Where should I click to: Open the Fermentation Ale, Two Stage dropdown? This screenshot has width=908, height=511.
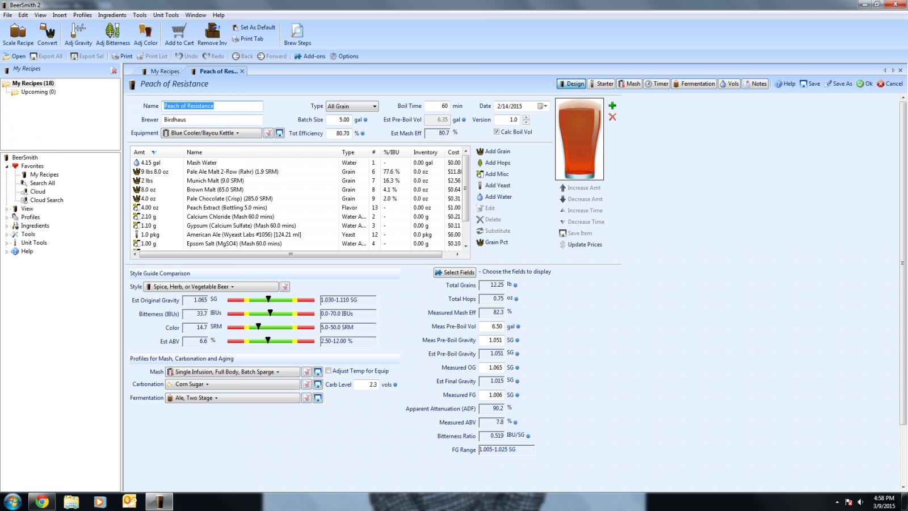(x=232, y=398)
